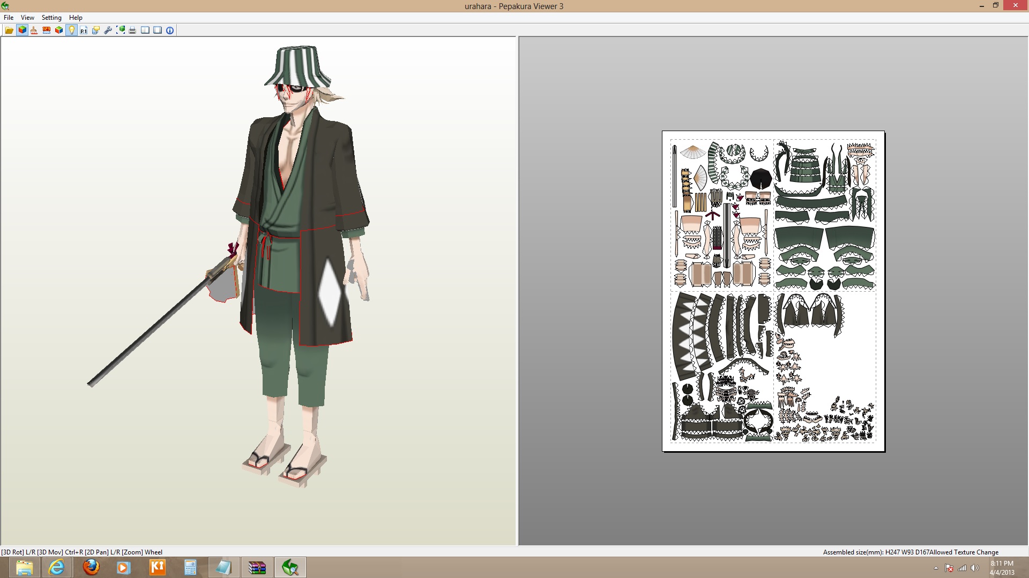Switch to the left-pane layout icon
Viewport: 1029px width, 578px height.
[x=145, y=30]
